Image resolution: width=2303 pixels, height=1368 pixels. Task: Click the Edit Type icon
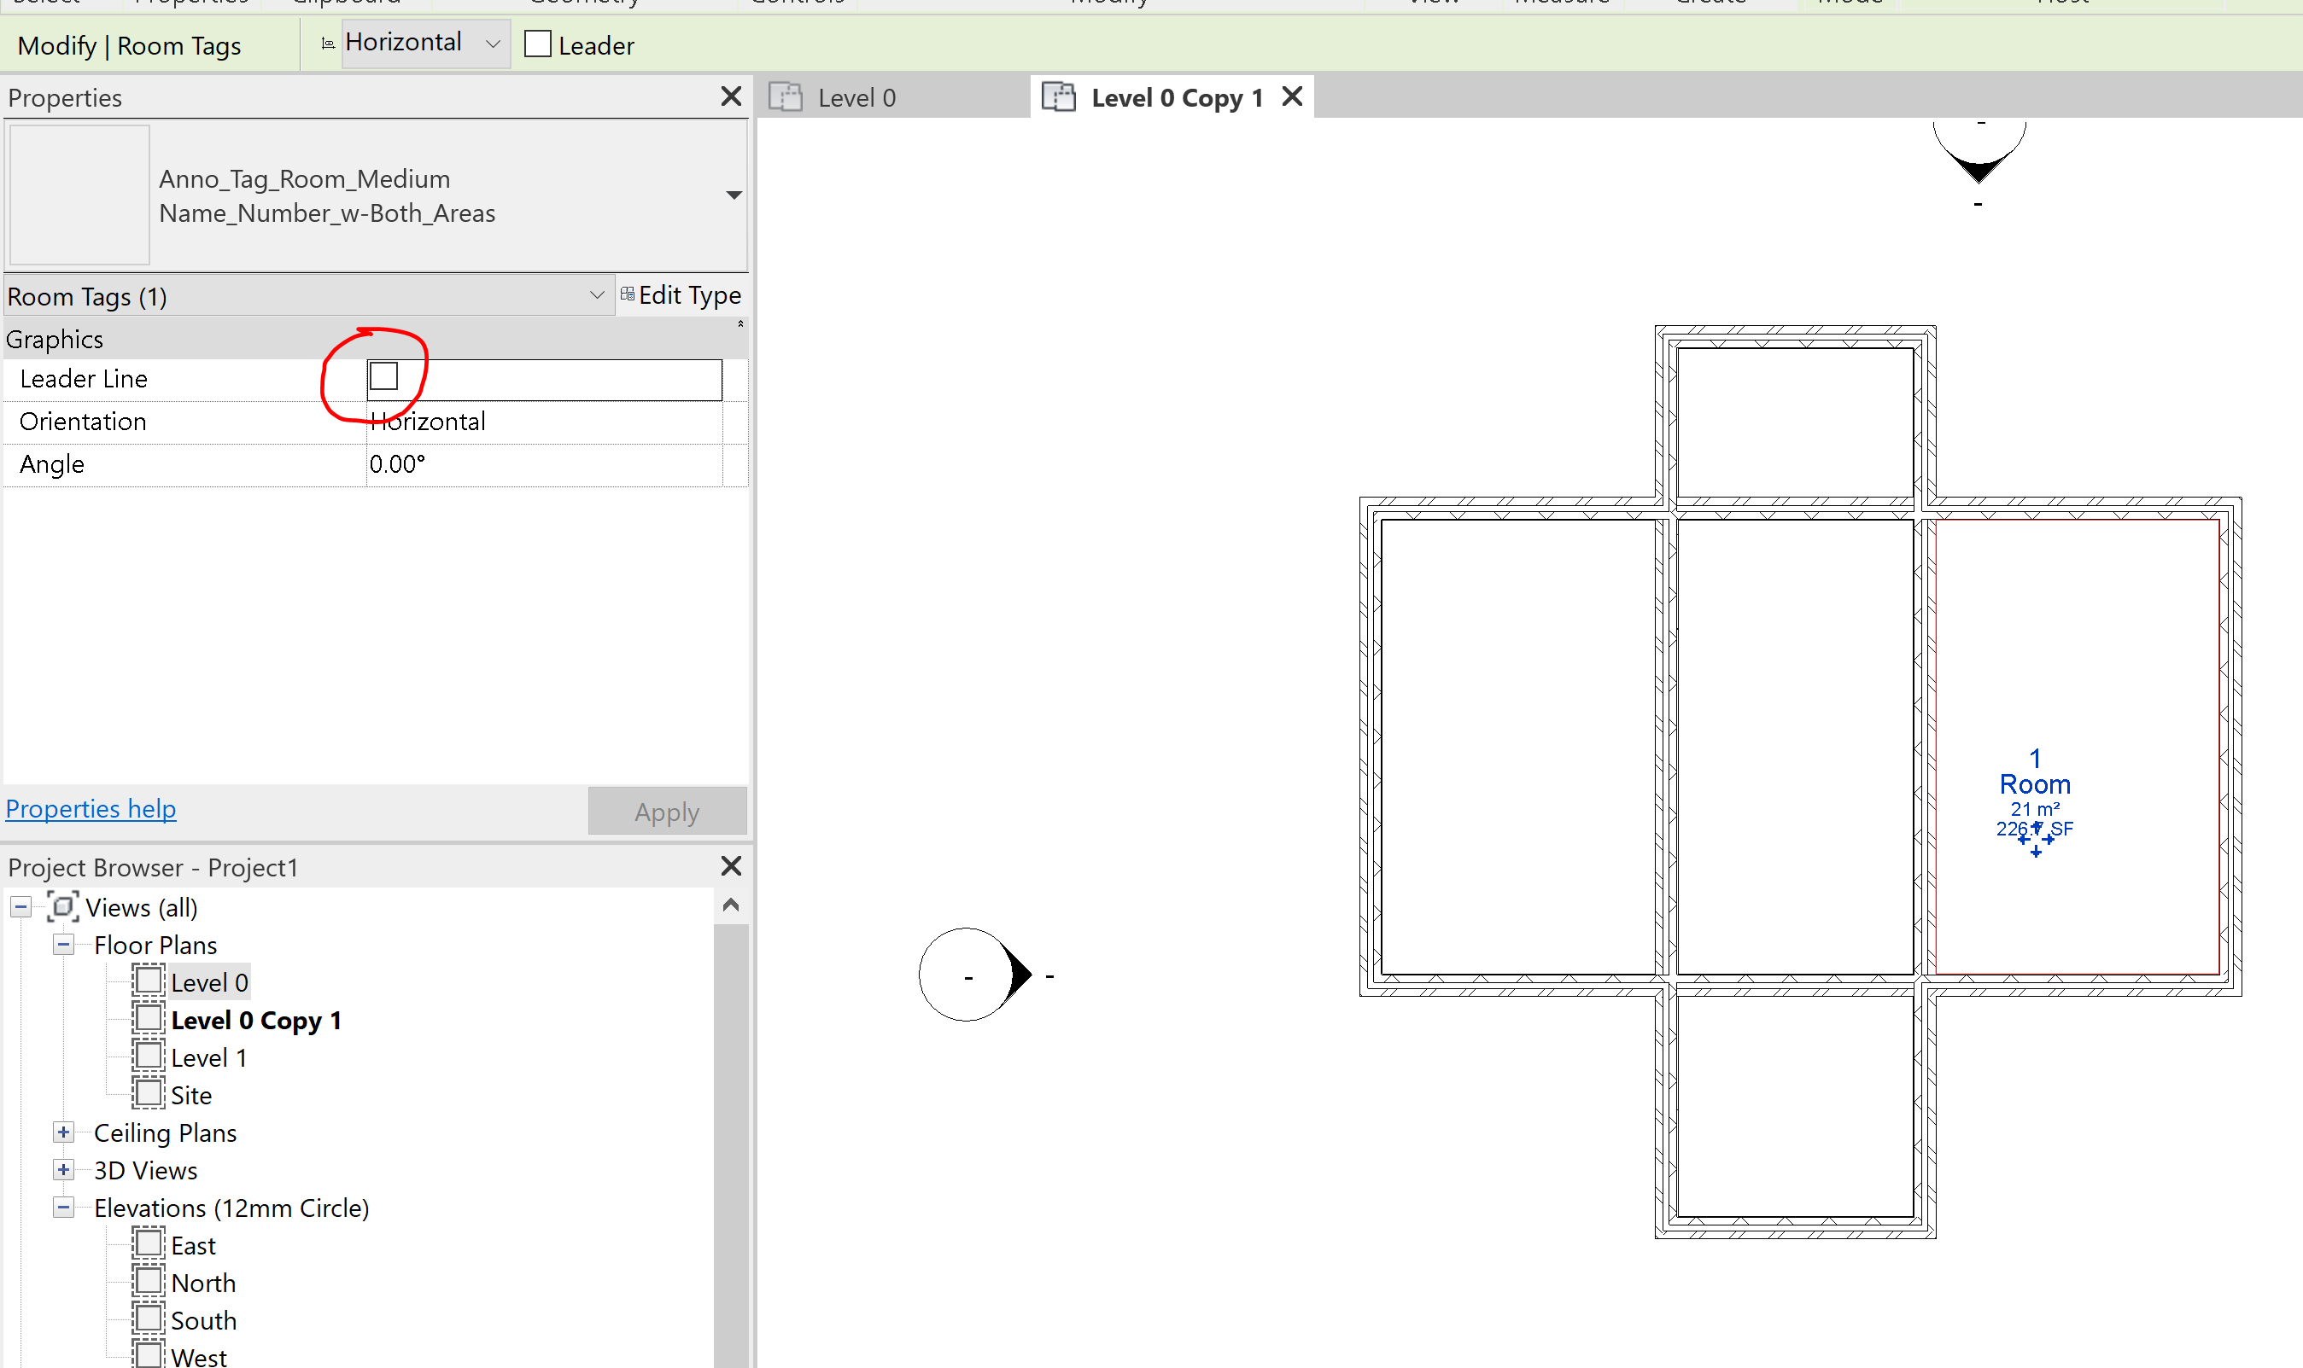click(627, 294)
